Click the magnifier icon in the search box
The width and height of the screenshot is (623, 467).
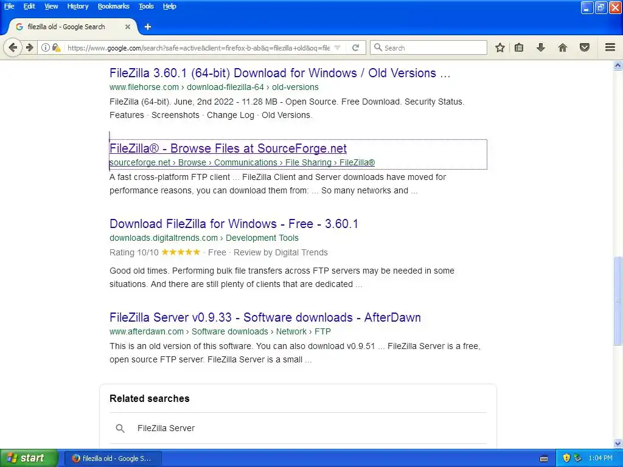tap(378, 47)
